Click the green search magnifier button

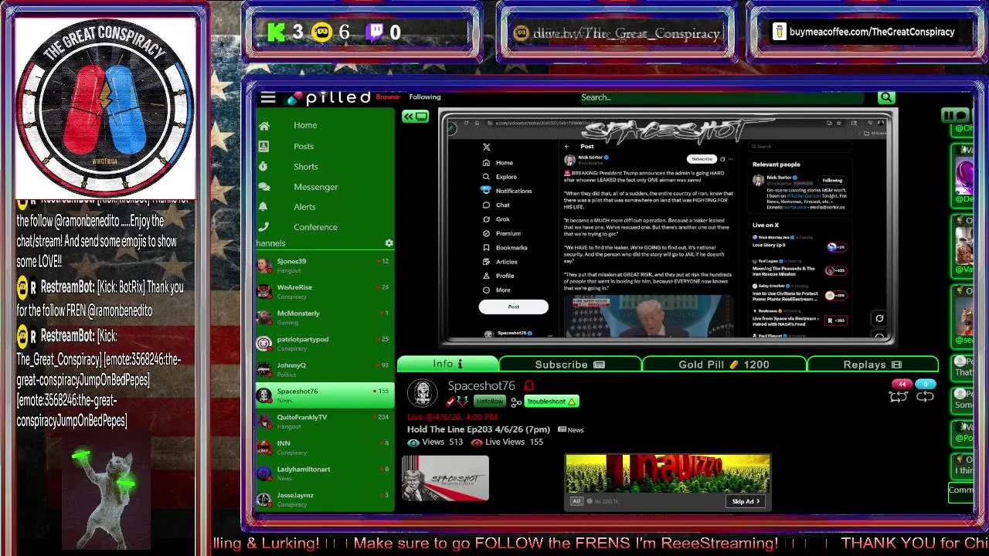tap(886, 97)
